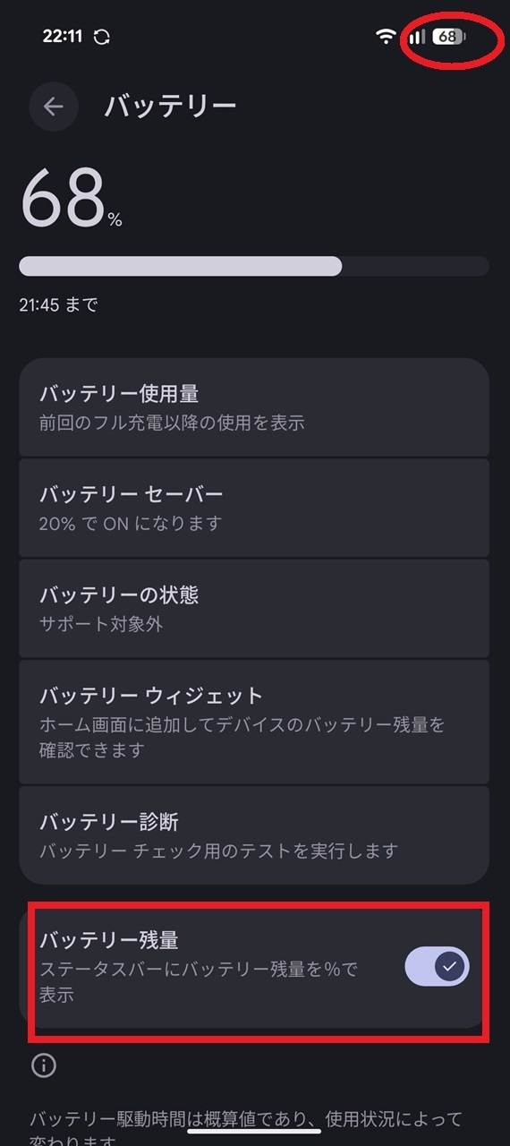Tap the 22:11 clock in status bar

point(62,37)
